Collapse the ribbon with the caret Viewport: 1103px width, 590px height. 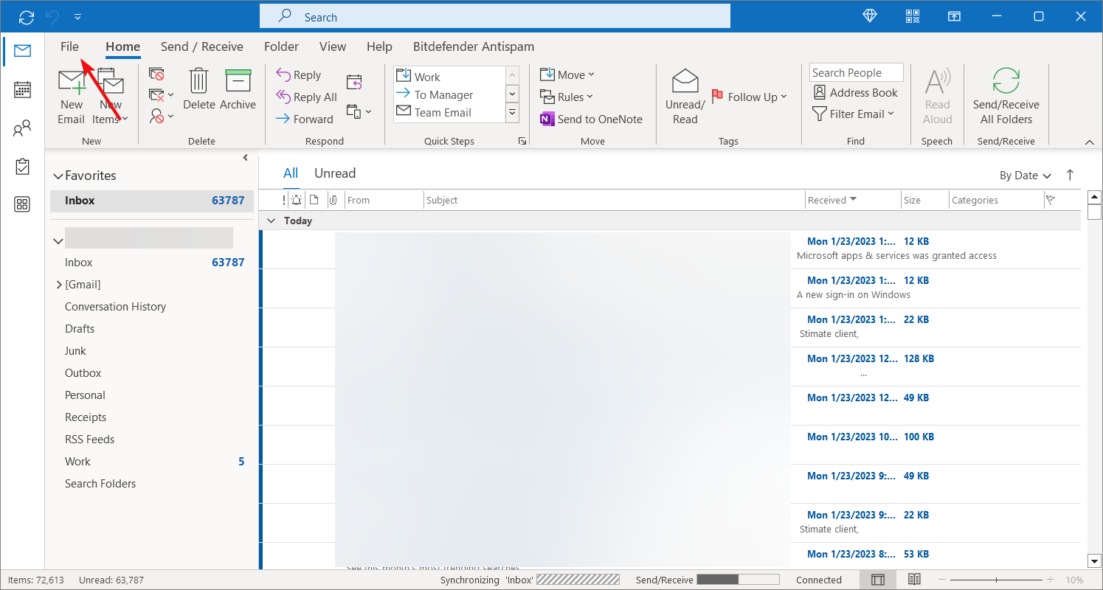(1089, 141)
